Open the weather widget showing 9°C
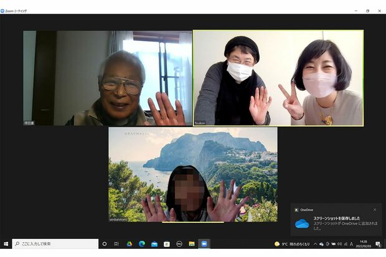 click(292, 244)
